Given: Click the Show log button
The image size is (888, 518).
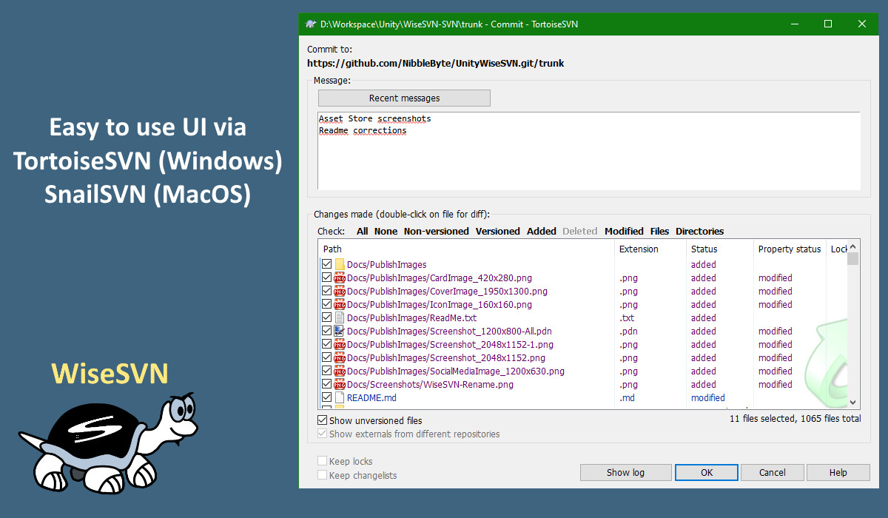Looking at the screenshot, I should point(625,472).
